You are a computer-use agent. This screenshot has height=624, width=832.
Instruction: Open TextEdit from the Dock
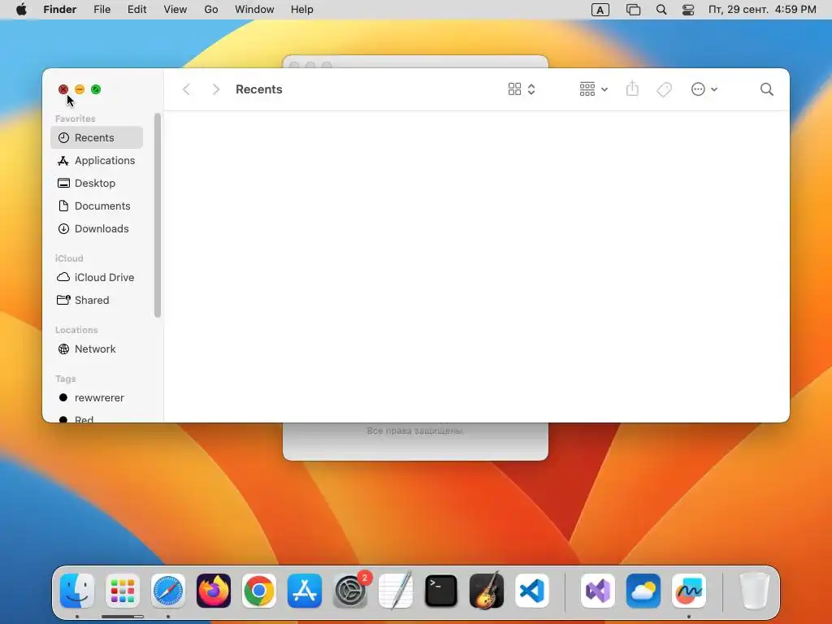point(396,591)
